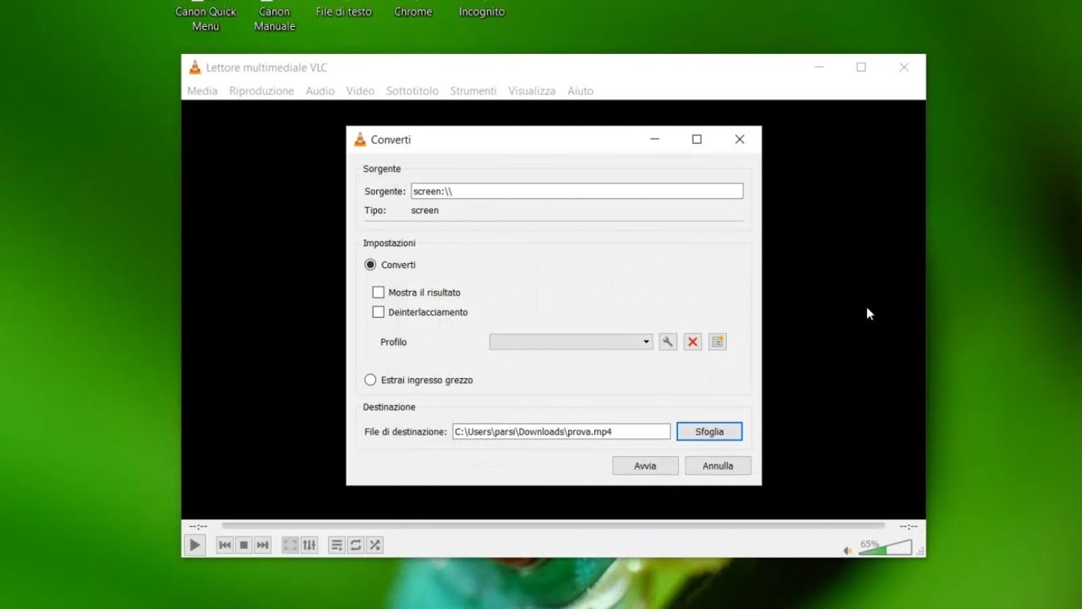Image resolution: width=1082 pixels, height=609 pixels.
Task: Open the Strumenti menu
Action: pos(473,91)
